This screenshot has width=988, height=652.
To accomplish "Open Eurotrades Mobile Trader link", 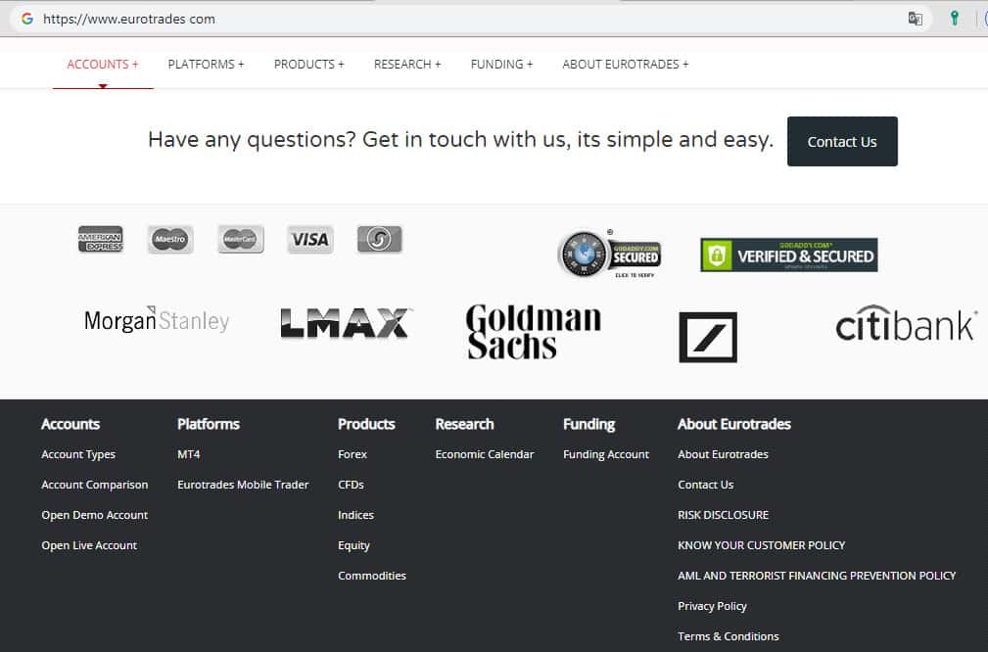I will point(243,485).
